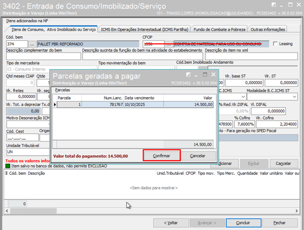This screenshot has width=304, height=230.
Task: Click the grid column chooser icon beside Cód. bem header
Action: 6,173
